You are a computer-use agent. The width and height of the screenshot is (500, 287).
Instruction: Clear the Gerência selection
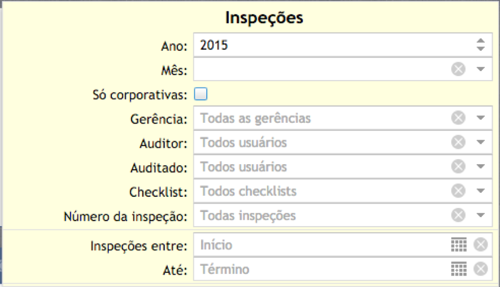[458, 118]
